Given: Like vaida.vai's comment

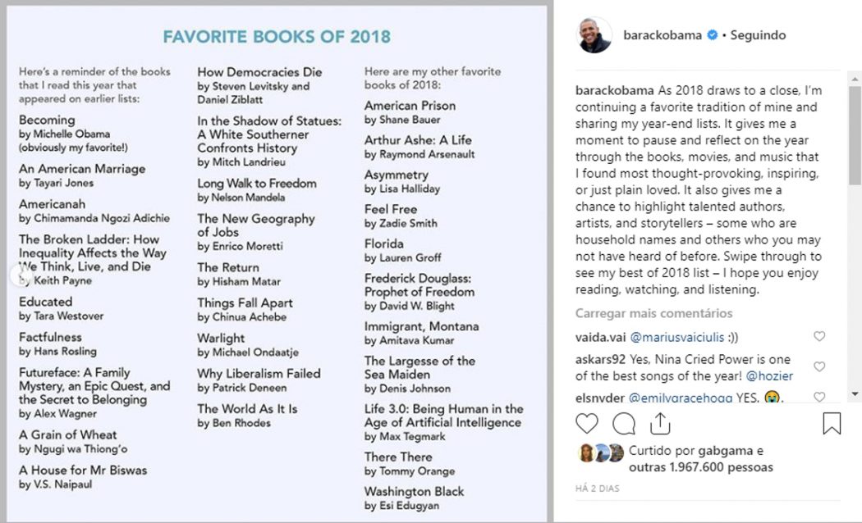Looking at the screenshot, I should click(819, 336).
